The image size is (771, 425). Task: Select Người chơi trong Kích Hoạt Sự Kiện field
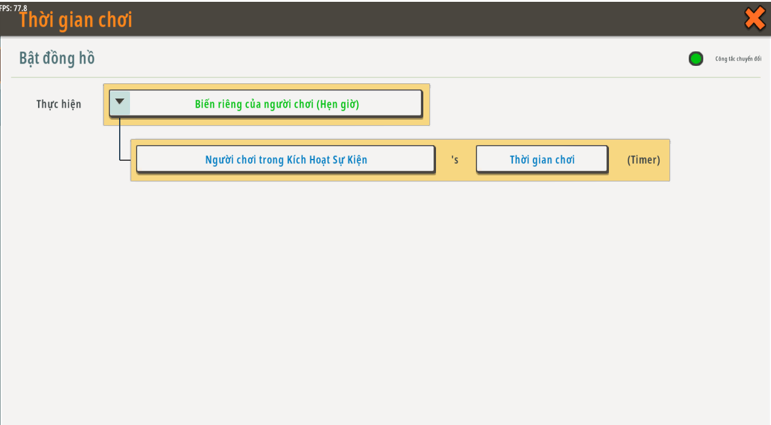[285, 160]
